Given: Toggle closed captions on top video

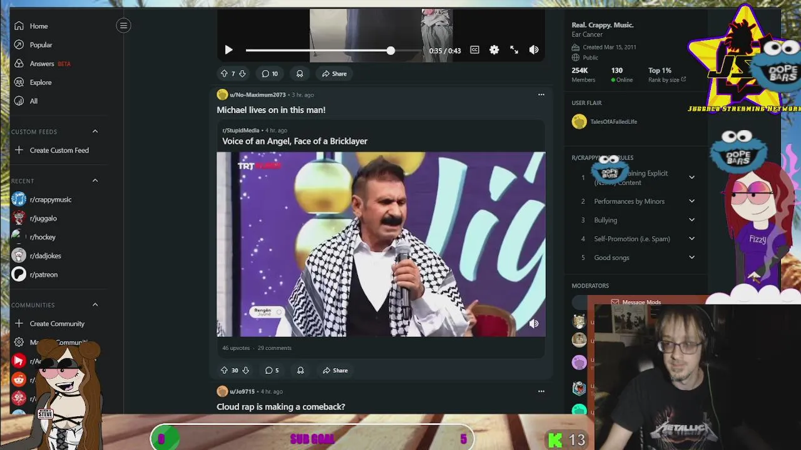Looking at the screenshot, I should tap(474, 50).
